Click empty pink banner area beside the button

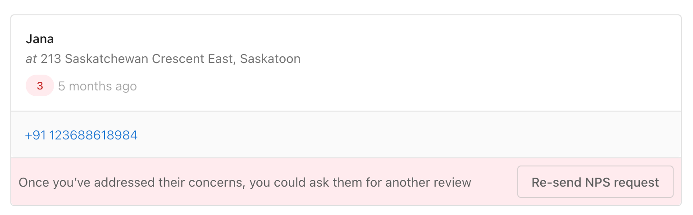click(x=494, y=182)
